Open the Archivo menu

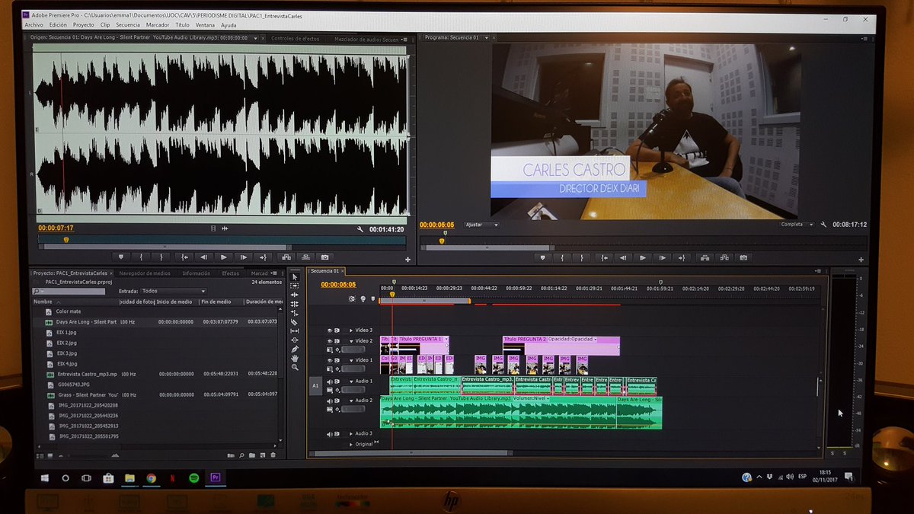coord(34,25)
